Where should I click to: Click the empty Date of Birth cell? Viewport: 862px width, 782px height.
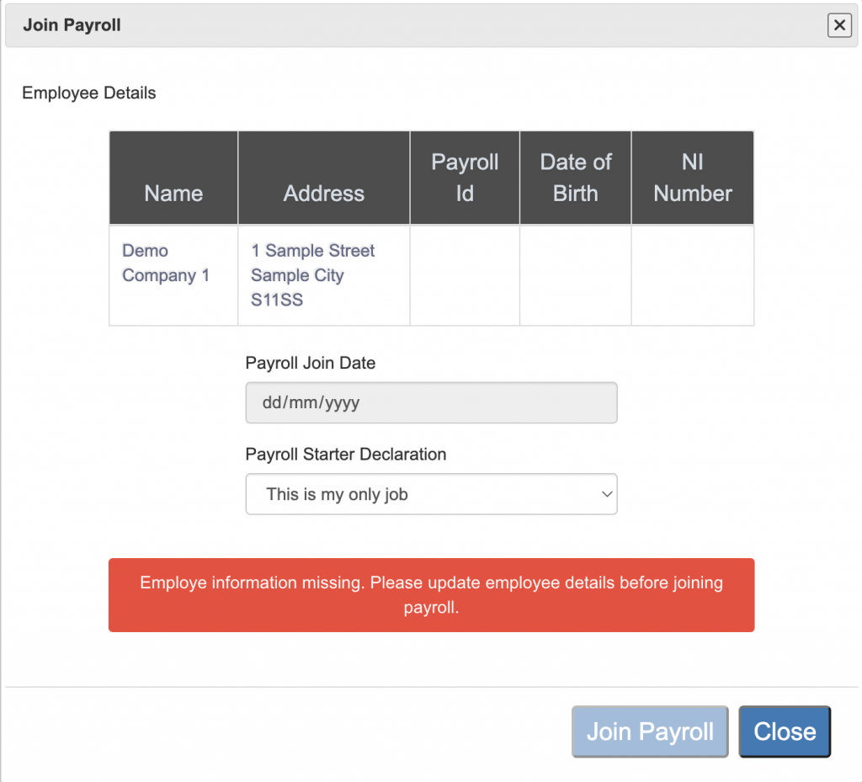[576, 275]
